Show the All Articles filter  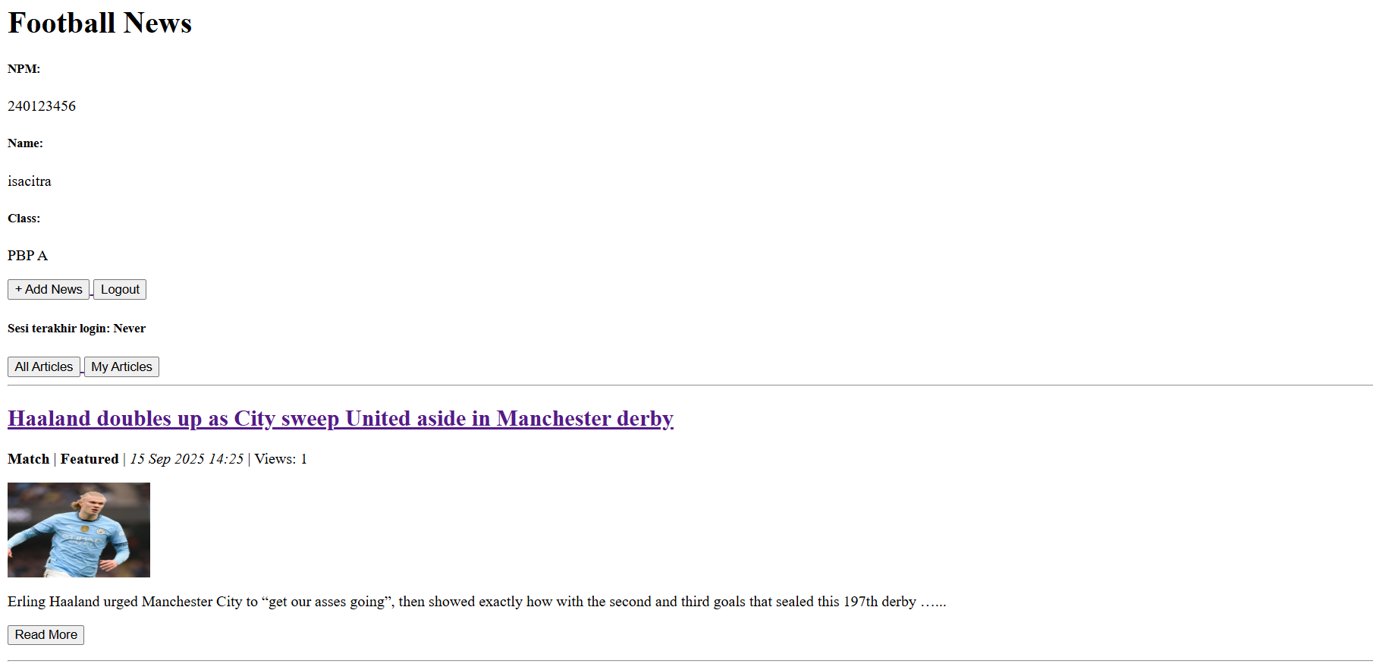pos(44,366)
